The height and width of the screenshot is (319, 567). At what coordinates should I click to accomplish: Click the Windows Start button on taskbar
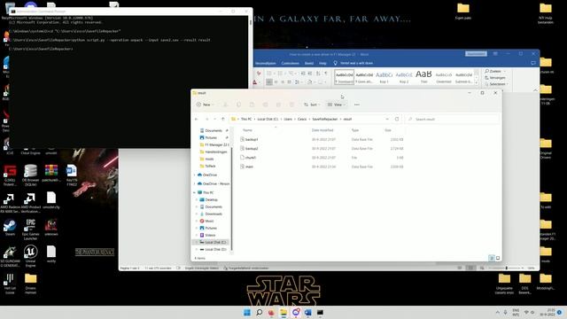pyautogui.click(x=247, y=313)
